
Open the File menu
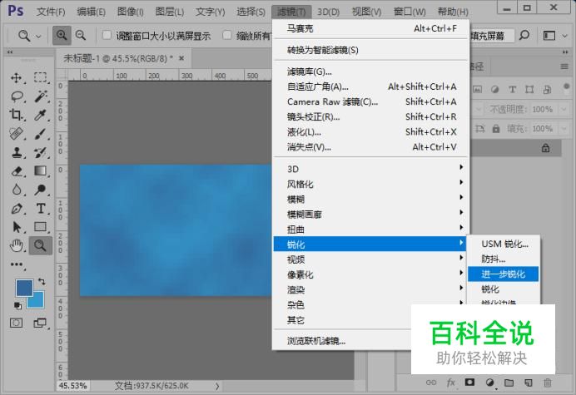51,12
